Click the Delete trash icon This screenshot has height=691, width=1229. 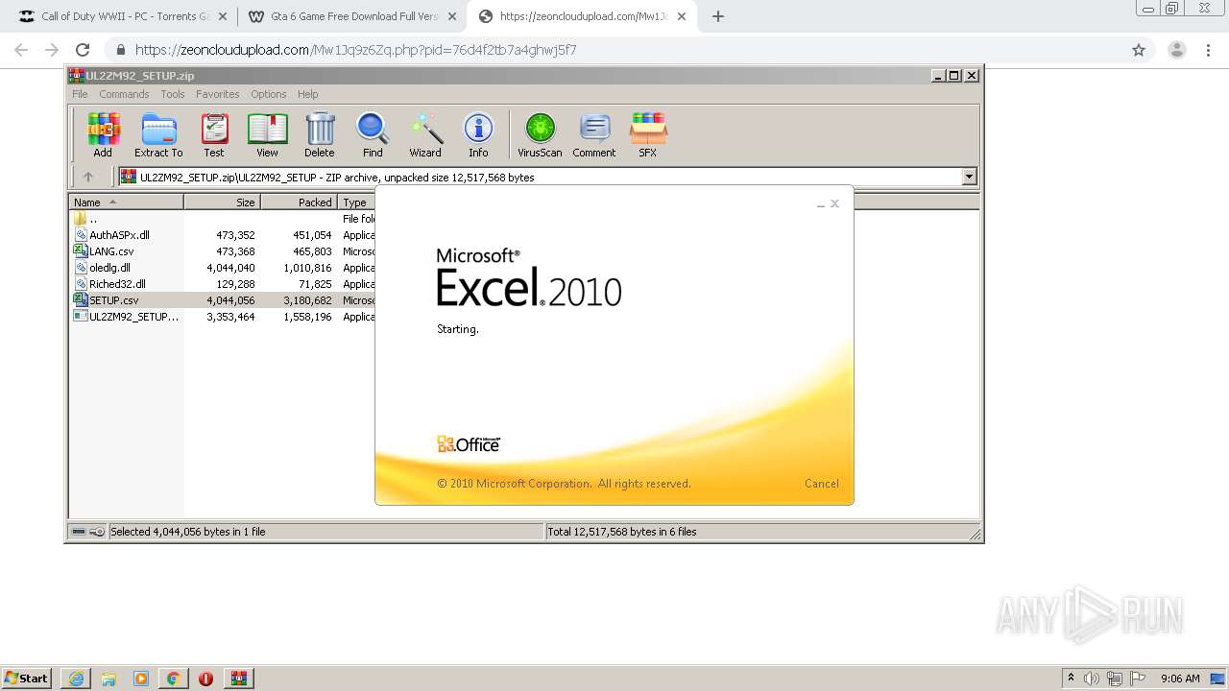point(320,134)
